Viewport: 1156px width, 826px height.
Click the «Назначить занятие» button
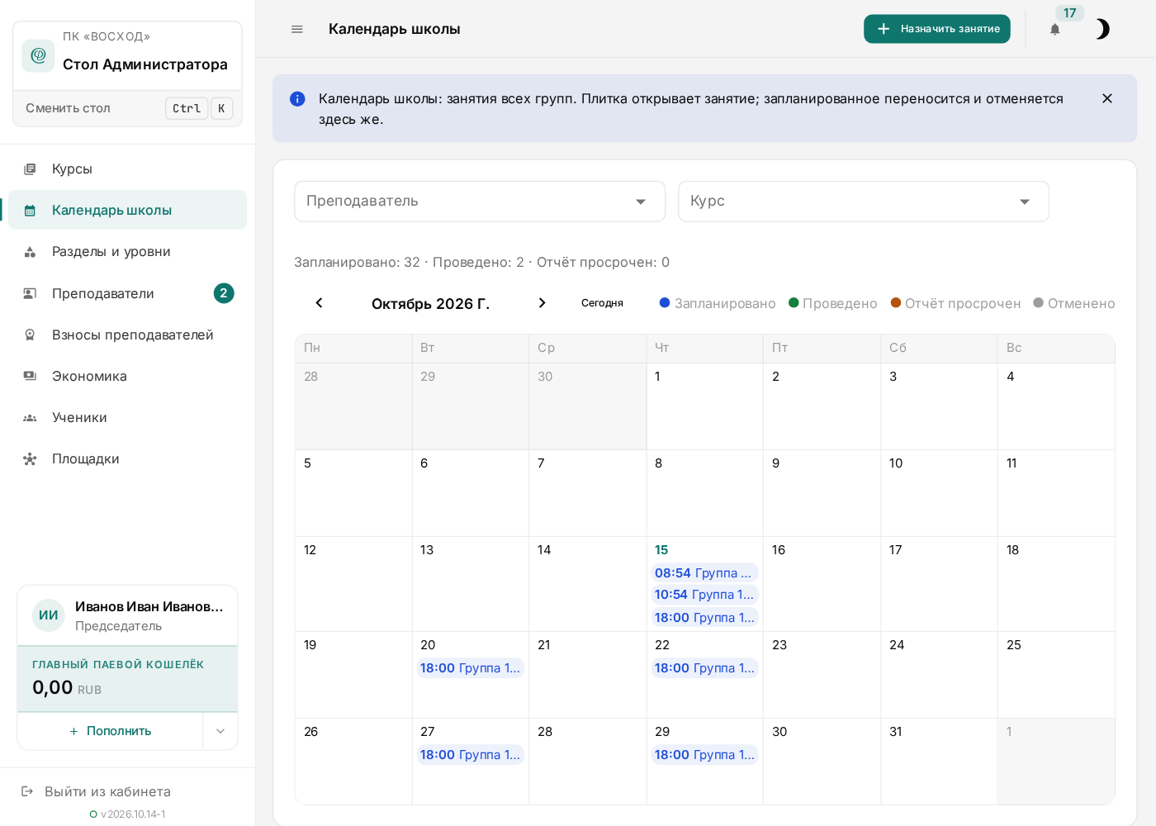coord(937,29)
